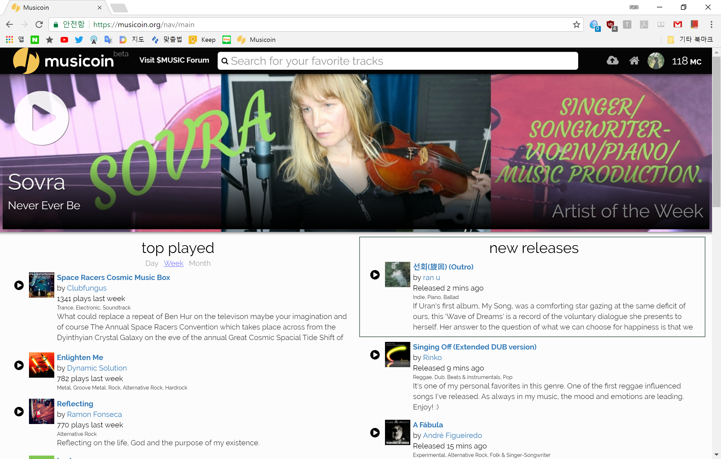Viewport: 721px width, 459px height.
Task: Open the 지도 bookmark
Action: (x=132, y=39)
